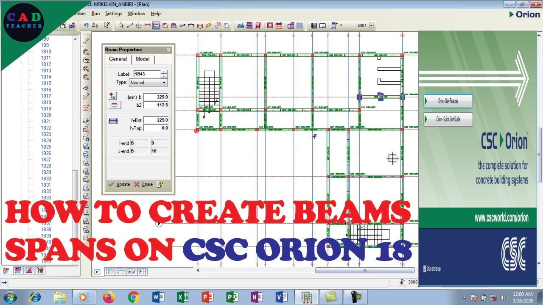Open dropdown arrow beside column schedule icon
This screenshot has width=543, height=305.
click(341, 25)
